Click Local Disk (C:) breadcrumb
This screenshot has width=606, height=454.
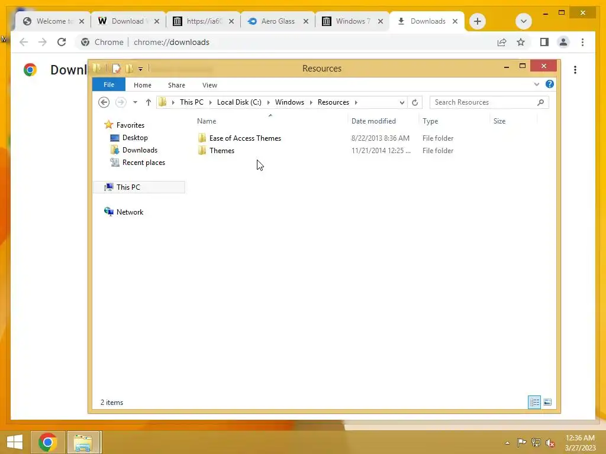click(239, 102)
